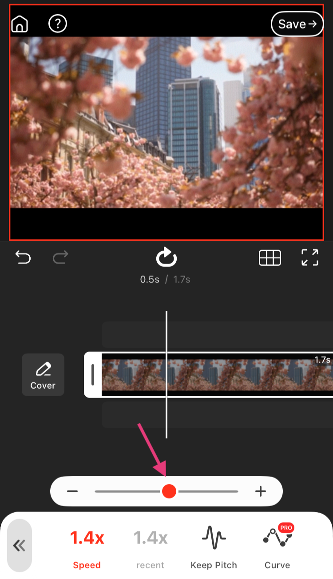Replay the video preview
333x579 pixels.
click(166, 257)
